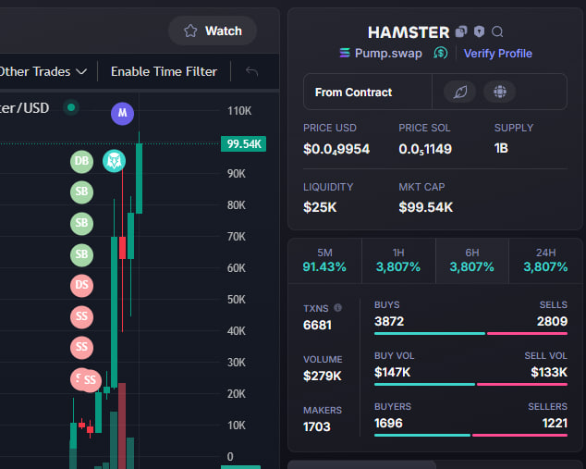Click the SELL VOL value $133K
This screenshot has width=586, height=469.
point(549,372)
